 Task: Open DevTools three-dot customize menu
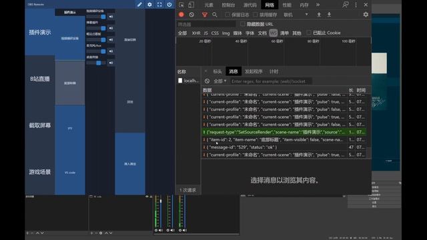356,5
